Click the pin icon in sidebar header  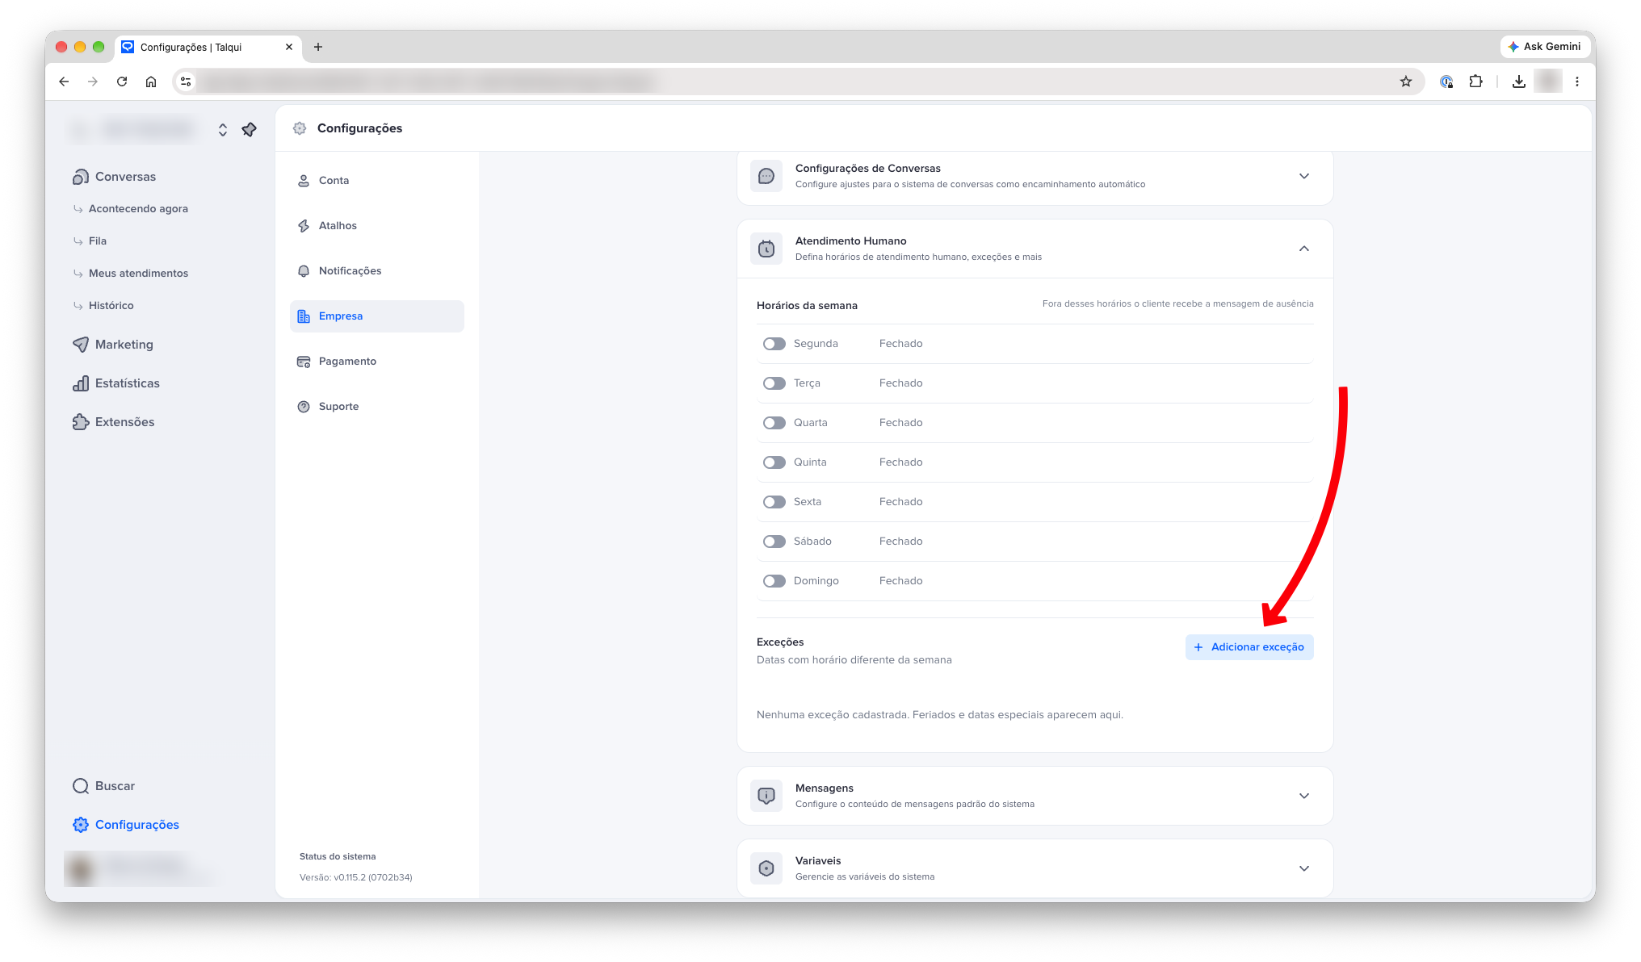(x=250, y=129)
